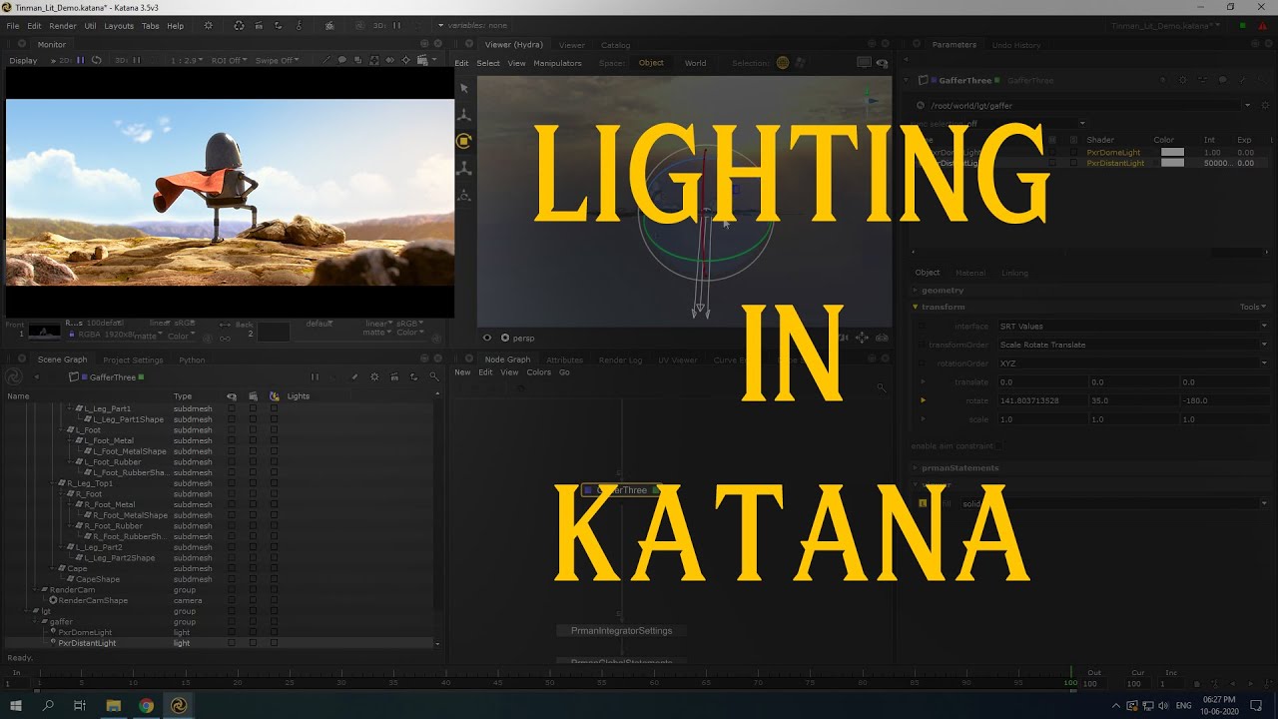Select the arrow selection tool in Viewer
Screen dimensions: 1278x719
click(x=464, y=88)
